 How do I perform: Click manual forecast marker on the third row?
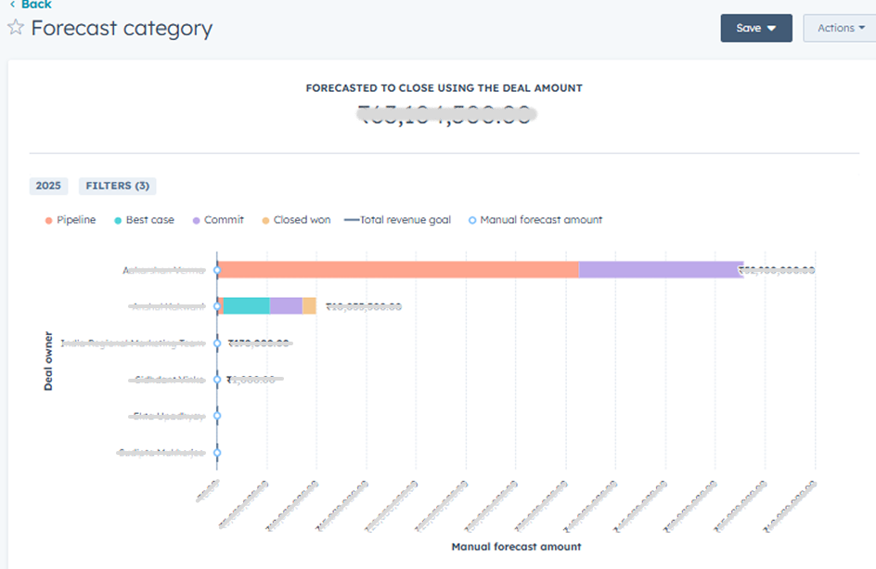point(217,343)
